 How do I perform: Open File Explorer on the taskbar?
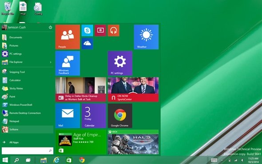[x=44, y=160]
